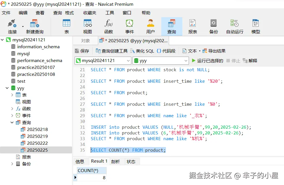Open the Text (文本) dropdown arrow
Image resolution: width=284 pixels, height=185 pixels.
pyautogui.click(x=200, y=51)
